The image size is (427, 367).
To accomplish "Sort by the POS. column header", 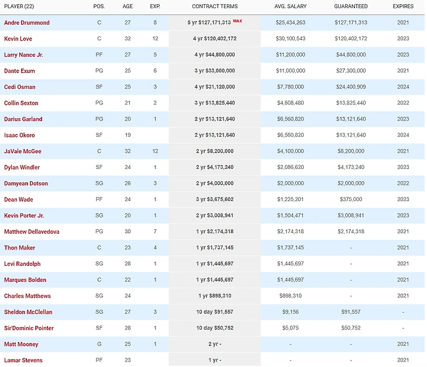I will click(x=99, y=6).
